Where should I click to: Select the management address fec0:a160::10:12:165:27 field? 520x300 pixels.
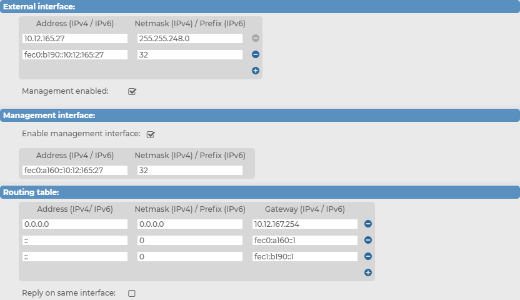tap(75, 171)
